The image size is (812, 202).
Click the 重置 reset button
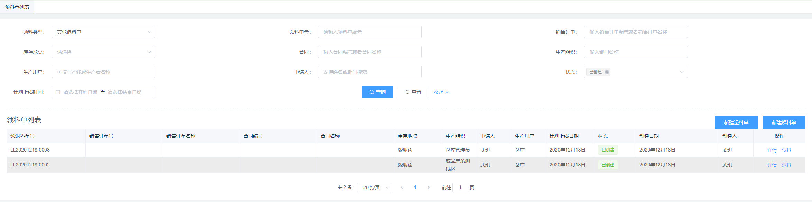coord(413,92)
